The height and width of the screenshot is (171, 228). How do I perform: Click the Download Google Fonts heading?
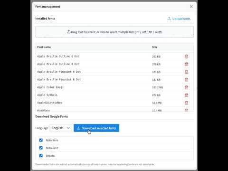pos(52,116)
